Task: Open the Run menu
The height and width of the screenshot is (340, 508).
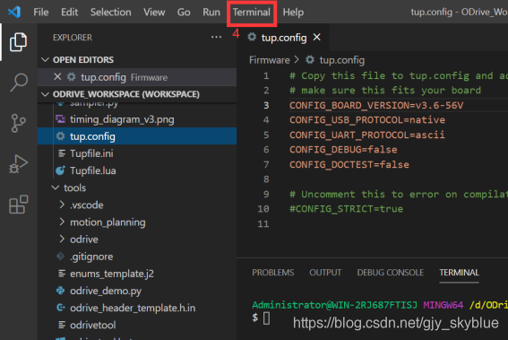Action: click(211, 13)
